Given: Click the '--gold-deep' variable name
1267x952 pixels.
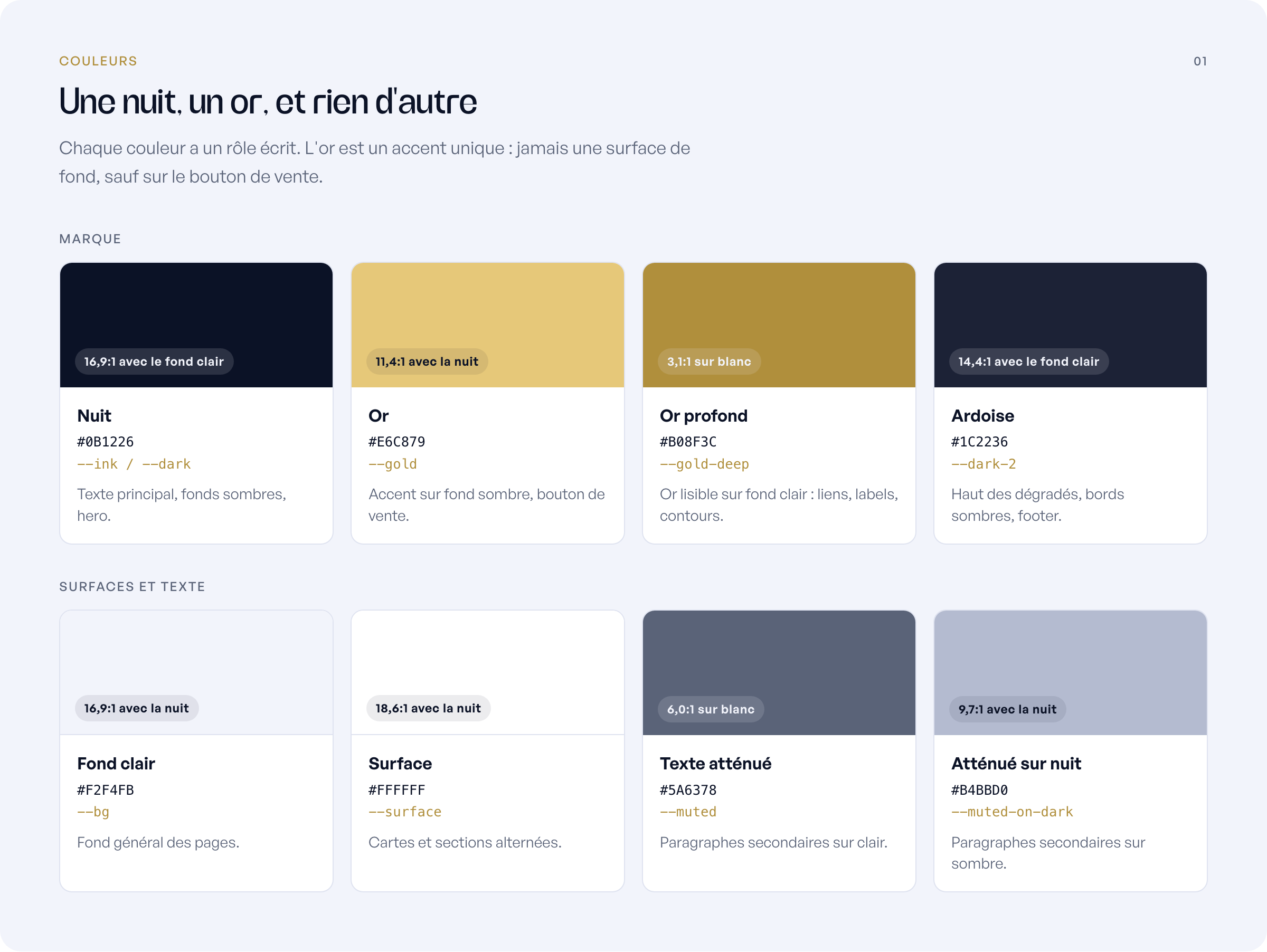Looking at the screenshot, I should [x=704, y=464].
